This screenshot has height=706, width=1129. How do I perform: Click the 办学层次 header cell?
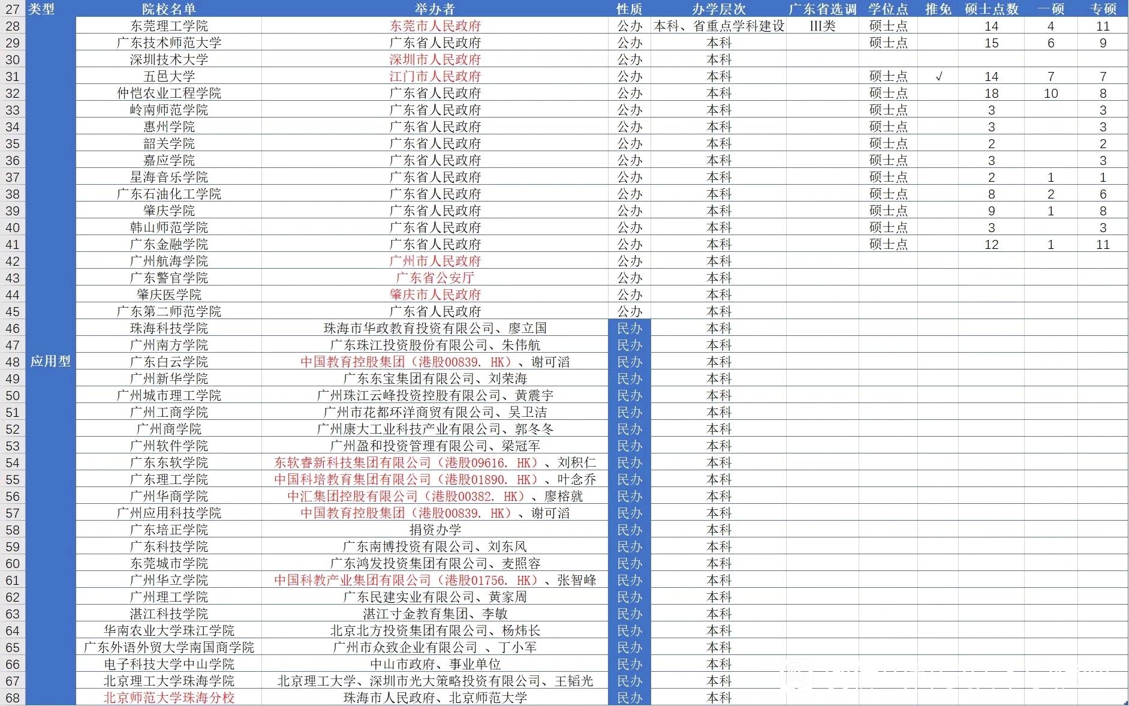pos(718,9)
